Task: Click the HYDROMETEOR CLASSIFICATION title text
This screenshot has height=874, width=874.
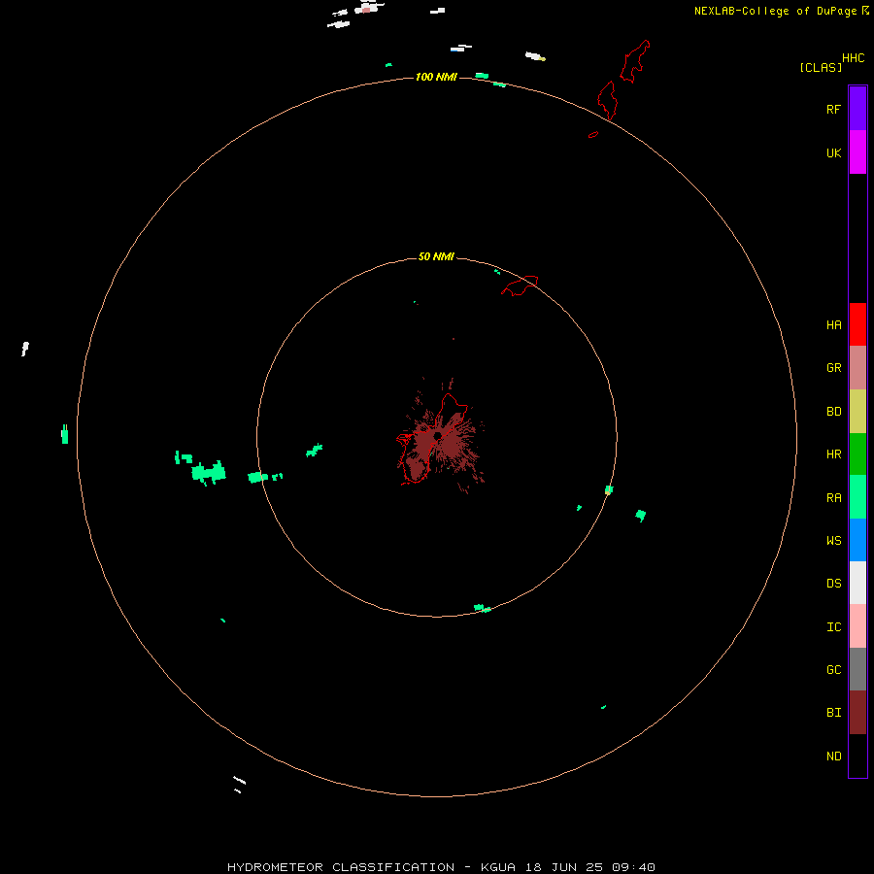Action: (x=341, y=867)
